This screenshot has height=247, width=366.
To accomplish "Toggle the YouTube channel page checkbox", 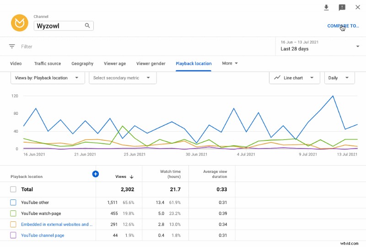I will point(13,235).
